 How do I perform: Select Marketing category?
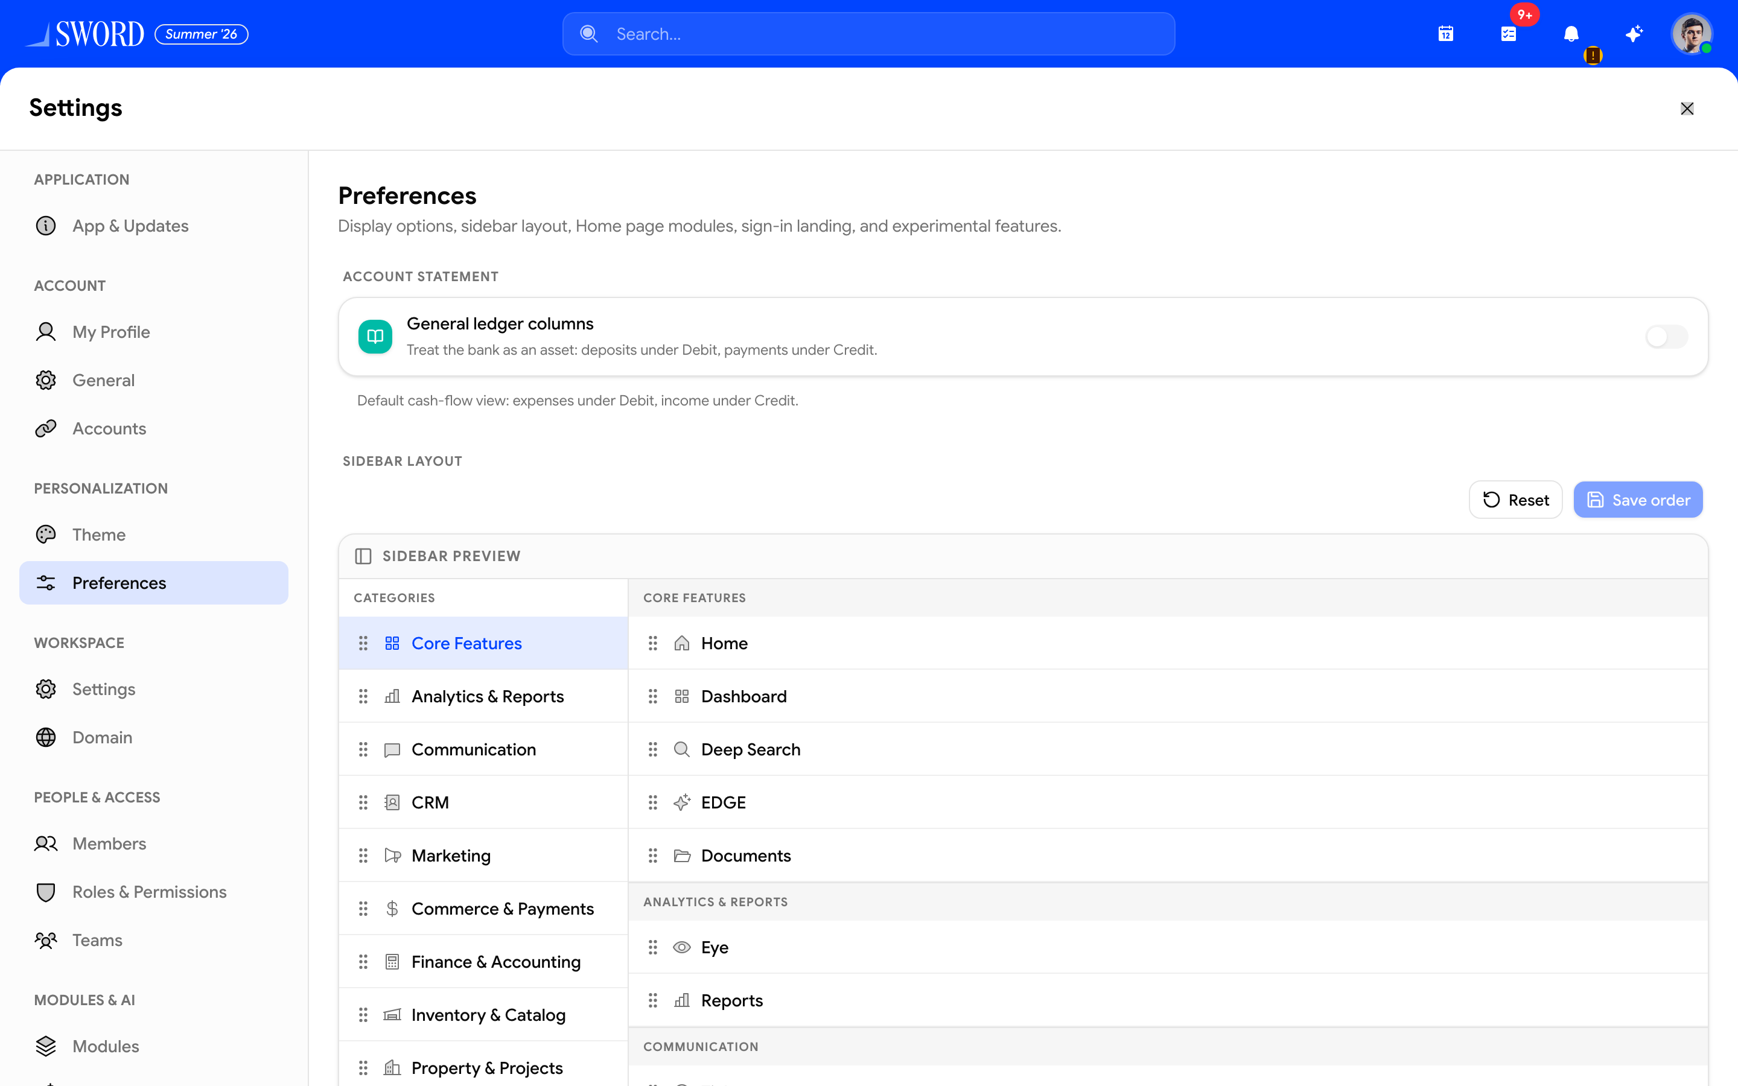[x=483, y=856]
